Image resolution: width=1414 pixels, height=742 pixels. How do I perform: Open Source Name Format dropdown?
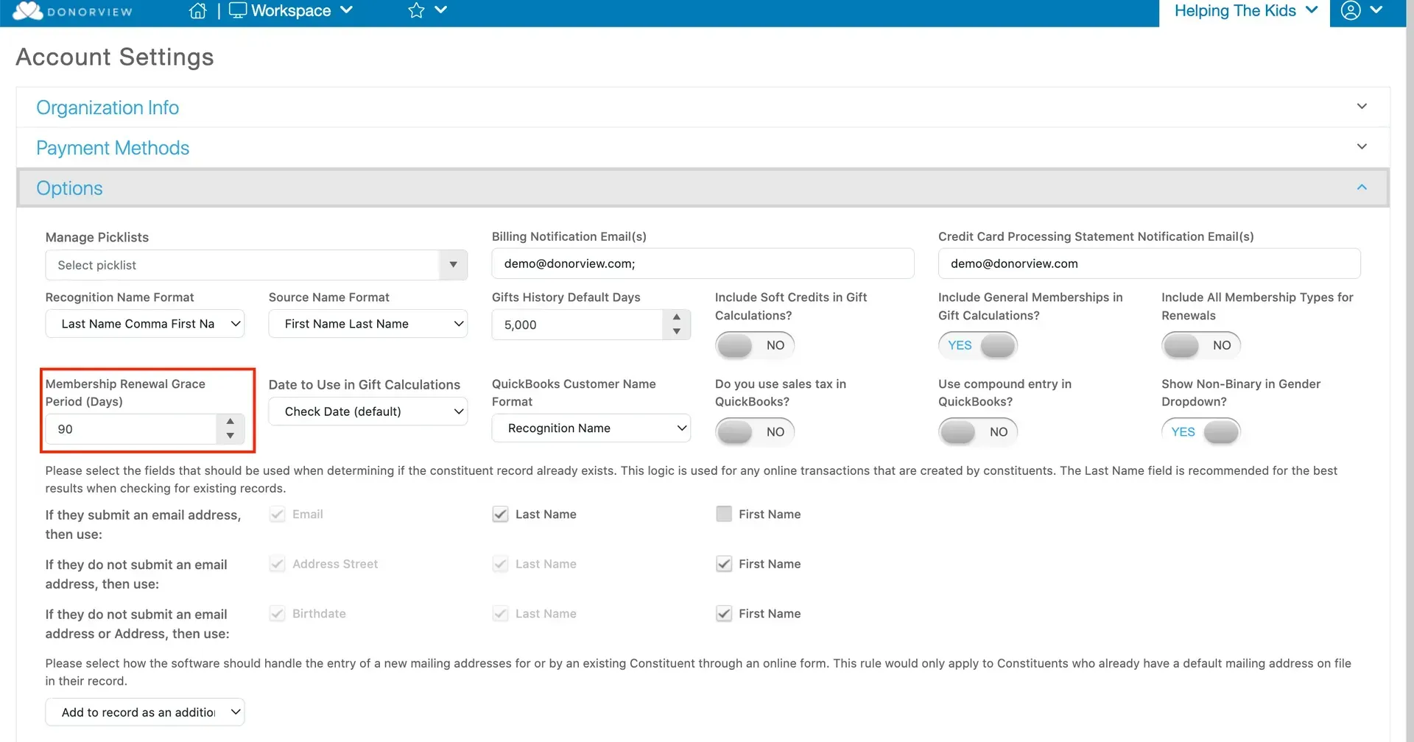(368, 324)
